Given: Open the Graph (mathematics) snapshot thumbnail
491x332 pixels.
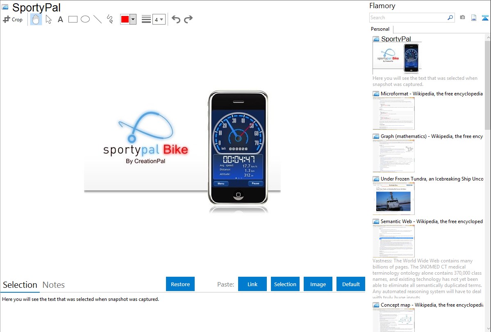Looking at the screenshot, I should point(393,156).
